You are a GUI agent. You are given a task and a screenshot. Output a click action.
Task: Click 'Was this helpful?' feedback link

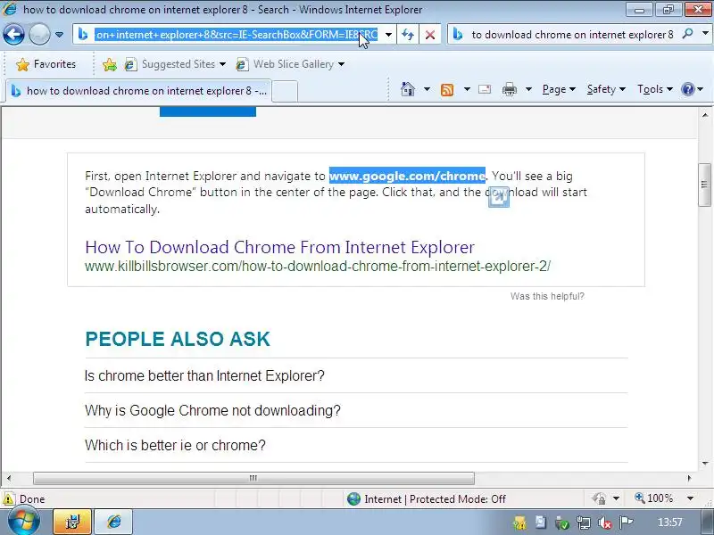[547, 296]
